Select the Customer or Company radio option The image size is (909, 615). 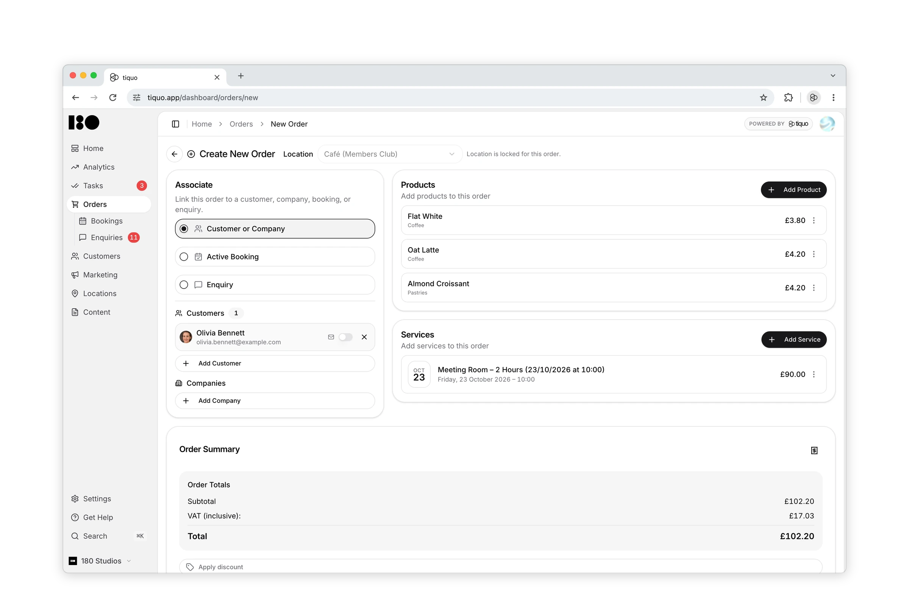click(275, 229)
